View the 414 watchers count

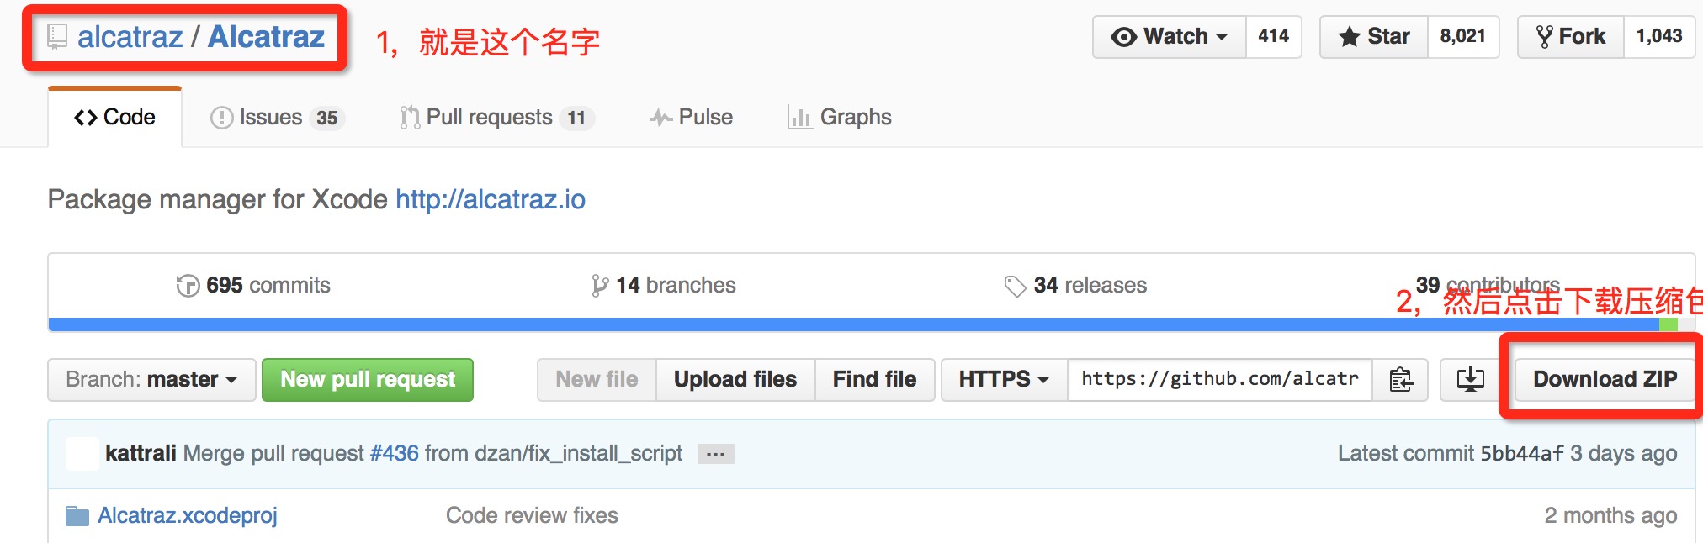[1273, 36]
